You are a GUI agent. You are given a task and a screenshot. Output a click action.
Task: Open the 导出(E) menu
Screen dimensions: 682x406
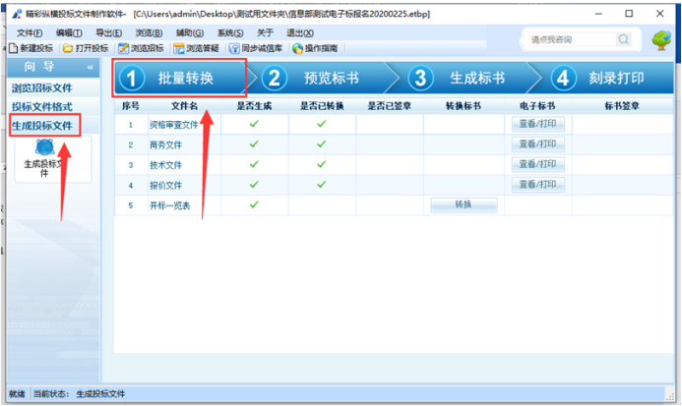click(x=108, y=33)
